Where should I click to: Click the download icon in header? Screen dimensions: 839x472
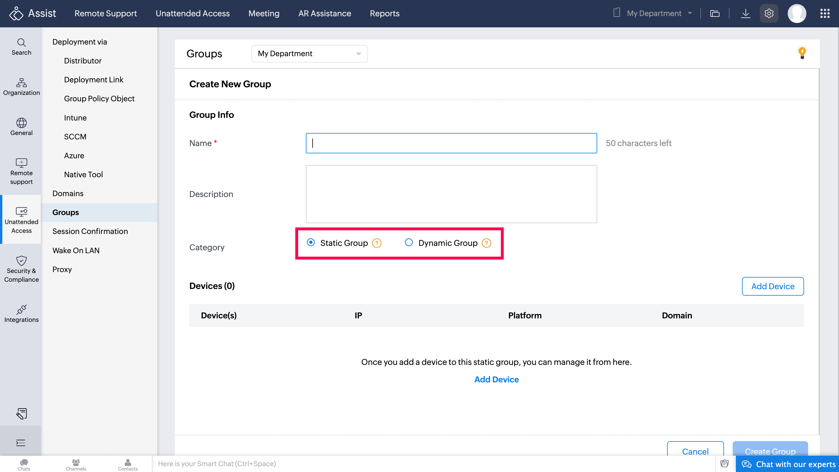point(745,13)
